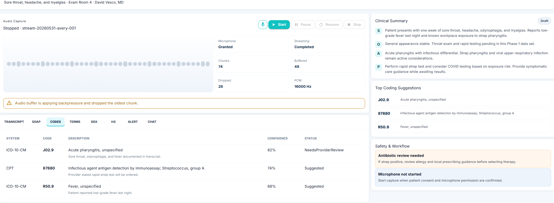The image size is (554, 203).
Task: Click the 74% confidence value
Action: pos(271,168)
